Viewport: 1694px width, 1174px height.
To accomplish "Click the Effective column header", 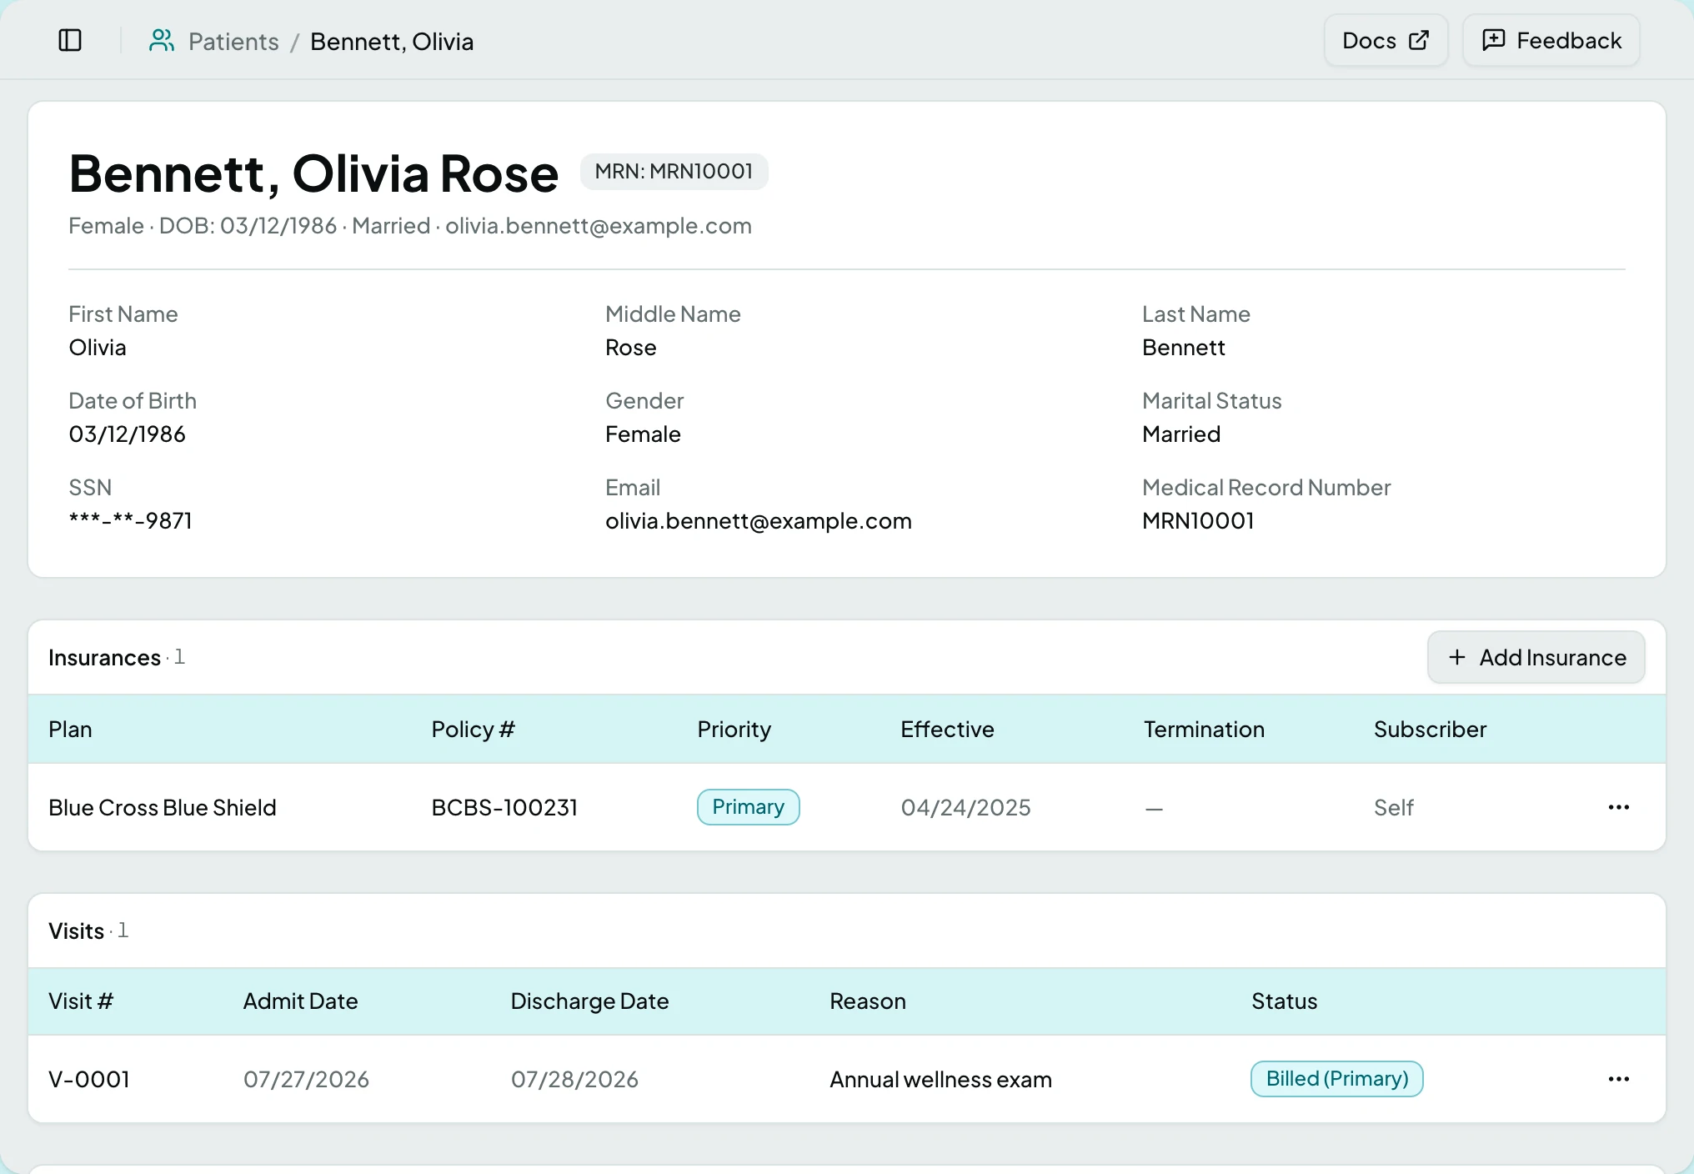I will [x=947, y=729].
